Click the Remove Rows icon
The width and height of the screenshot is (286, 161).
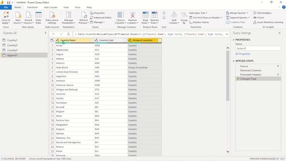coord(155,15)
